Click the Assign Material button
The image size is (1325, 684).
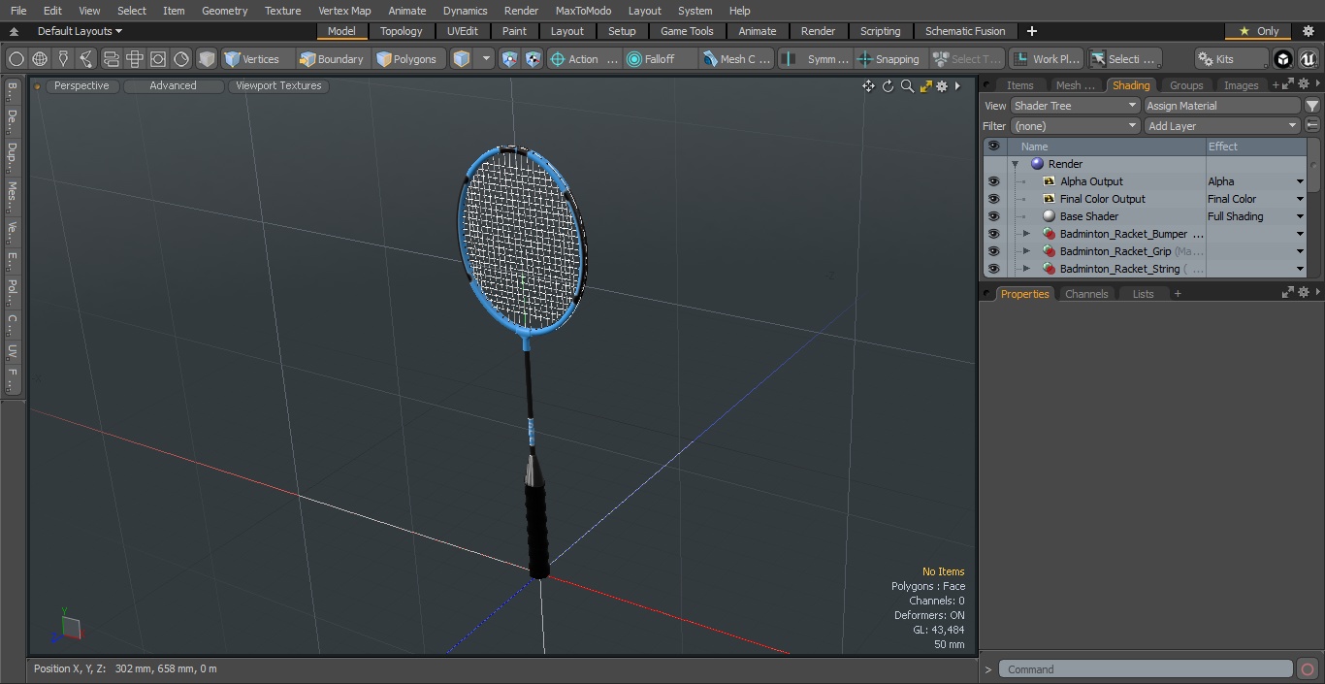pyautogui.click(x=1222, y=106)
